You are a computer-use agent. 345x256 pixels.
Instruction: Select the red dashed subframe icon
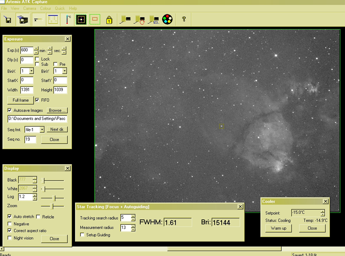coord(95,20)
